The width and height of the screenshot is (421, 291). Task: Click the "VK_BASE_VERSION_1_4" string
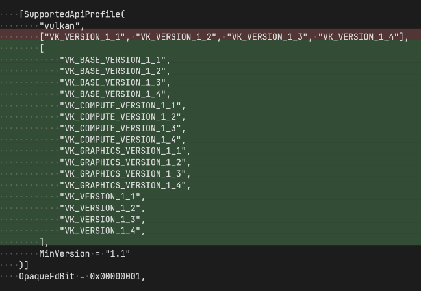tap(114, 94)
